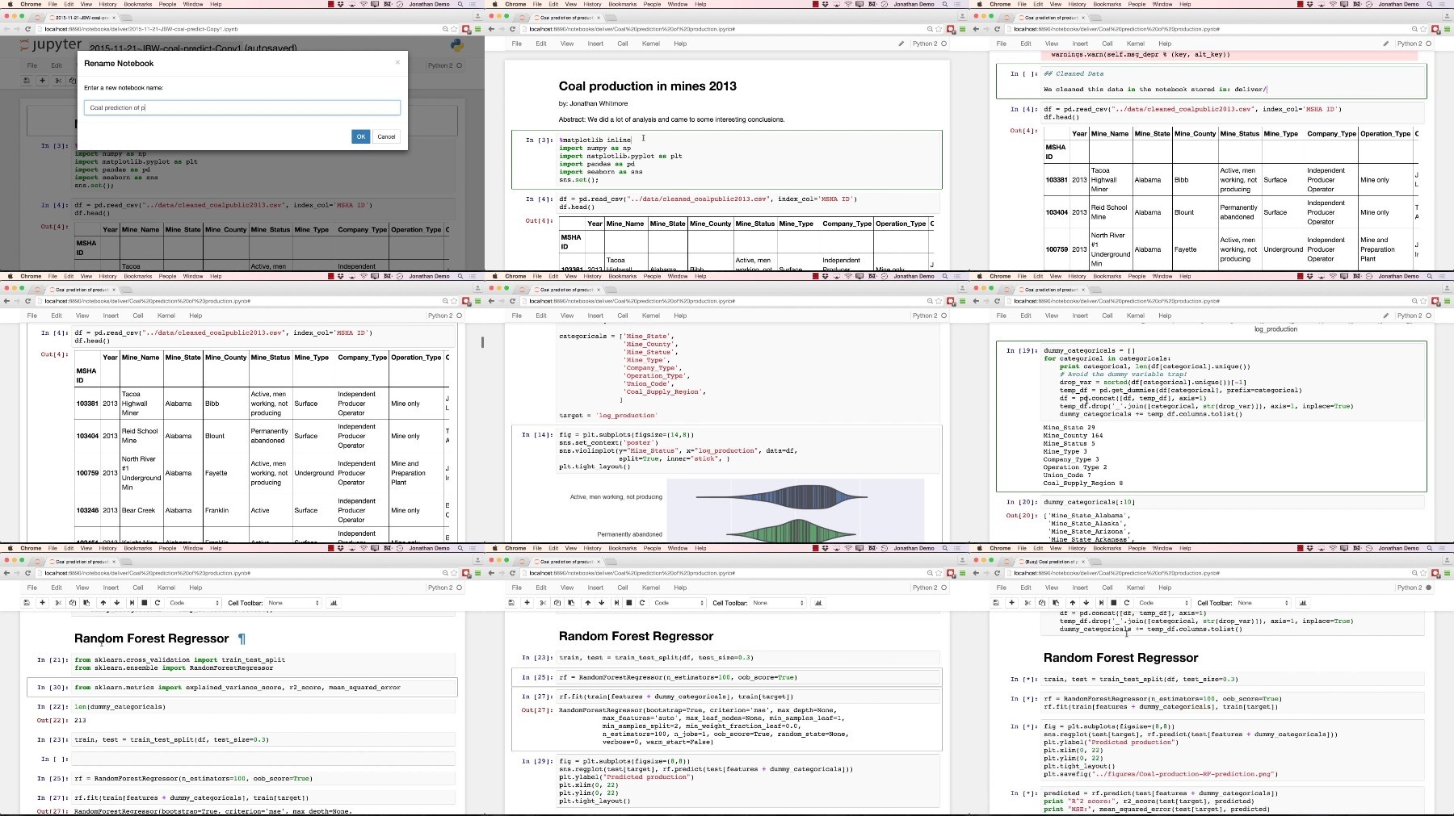Address bar URL in bottom-middle window
Screen dimensions: 1454x816
tap(632, 573)
